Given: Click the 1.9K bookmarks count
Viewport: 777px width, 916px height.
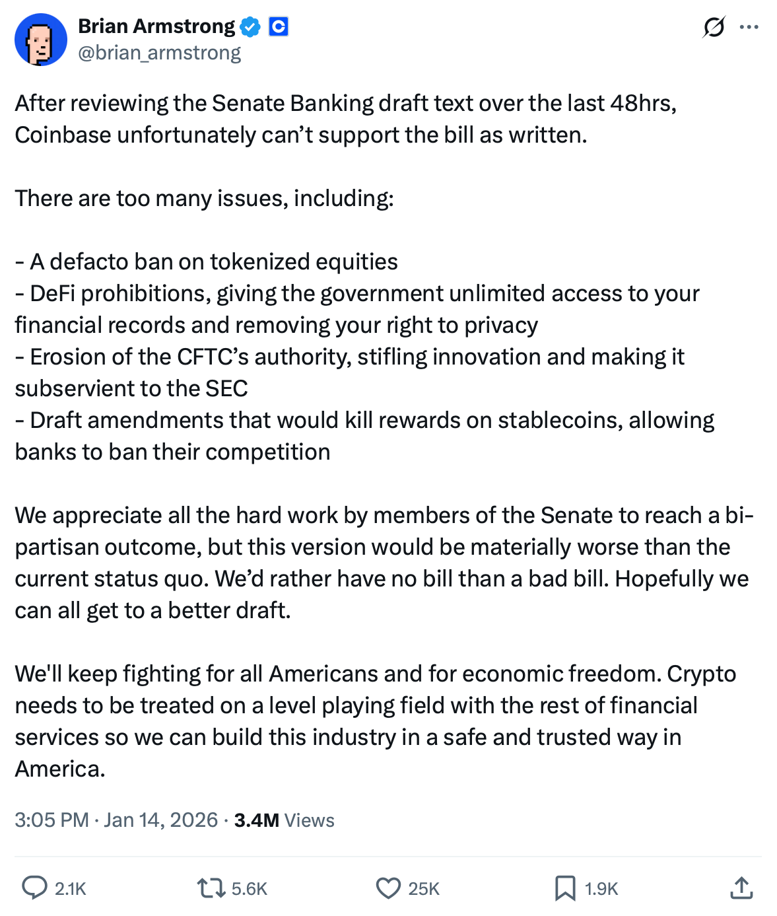Looking at the screenshot, I should [x=601, y=889].
